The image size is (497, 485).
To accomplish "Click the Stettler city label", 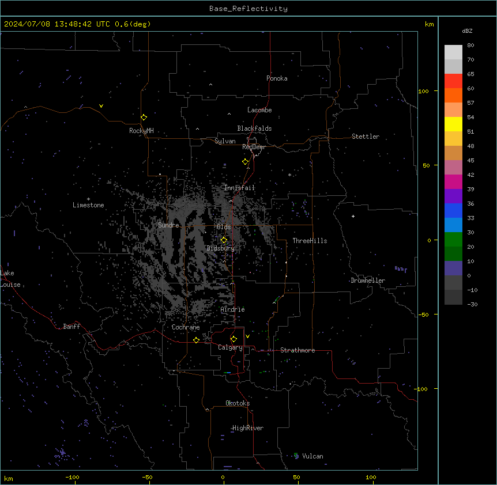I will coord(366,137).
